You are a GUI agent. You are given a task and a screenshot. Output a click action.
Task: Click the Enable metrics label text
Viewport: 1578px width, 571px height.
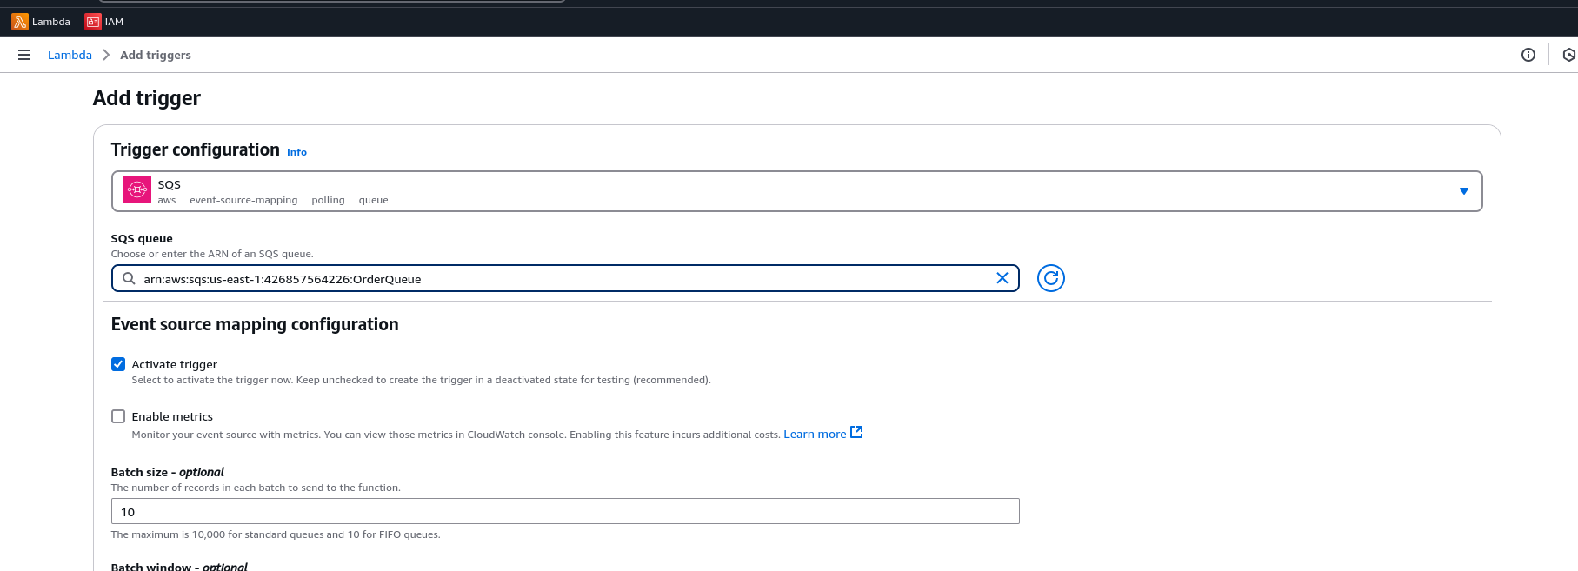172,416
